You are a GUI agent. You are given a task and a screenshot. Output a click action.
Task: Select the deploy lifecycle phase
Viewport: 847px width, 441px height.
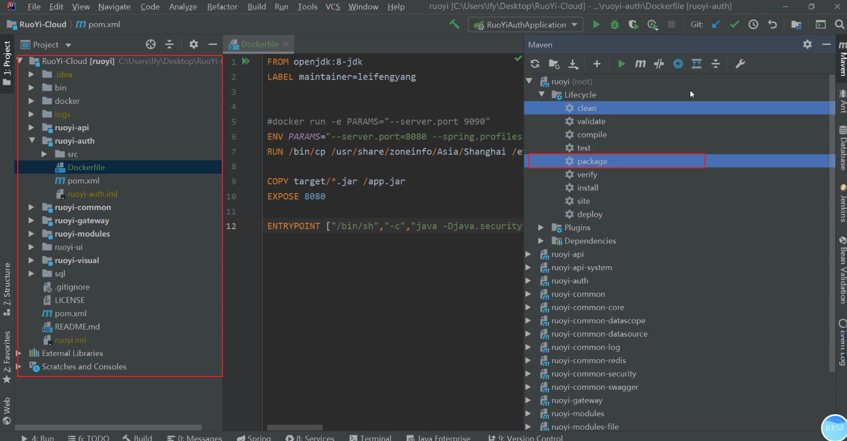[x=590, y=214]
